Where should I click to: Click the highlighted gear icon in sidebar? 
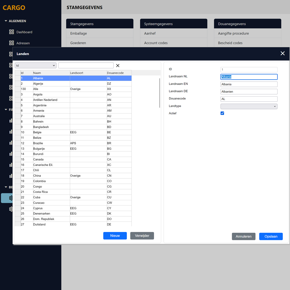point(11,198)
